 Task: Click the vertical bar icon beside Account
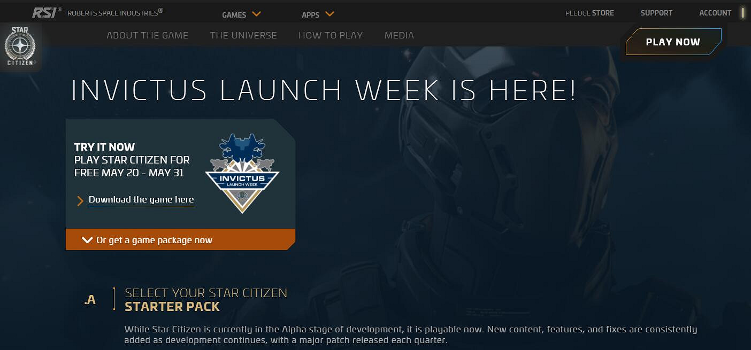(x=743, y=13)
